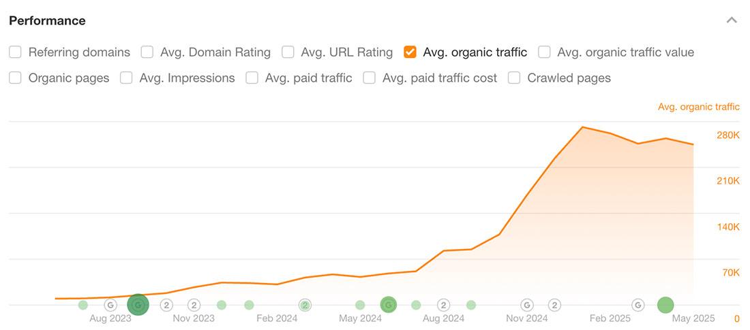
Task: Click the G update marker left of Aug 2023
Action: pos(110,305)
